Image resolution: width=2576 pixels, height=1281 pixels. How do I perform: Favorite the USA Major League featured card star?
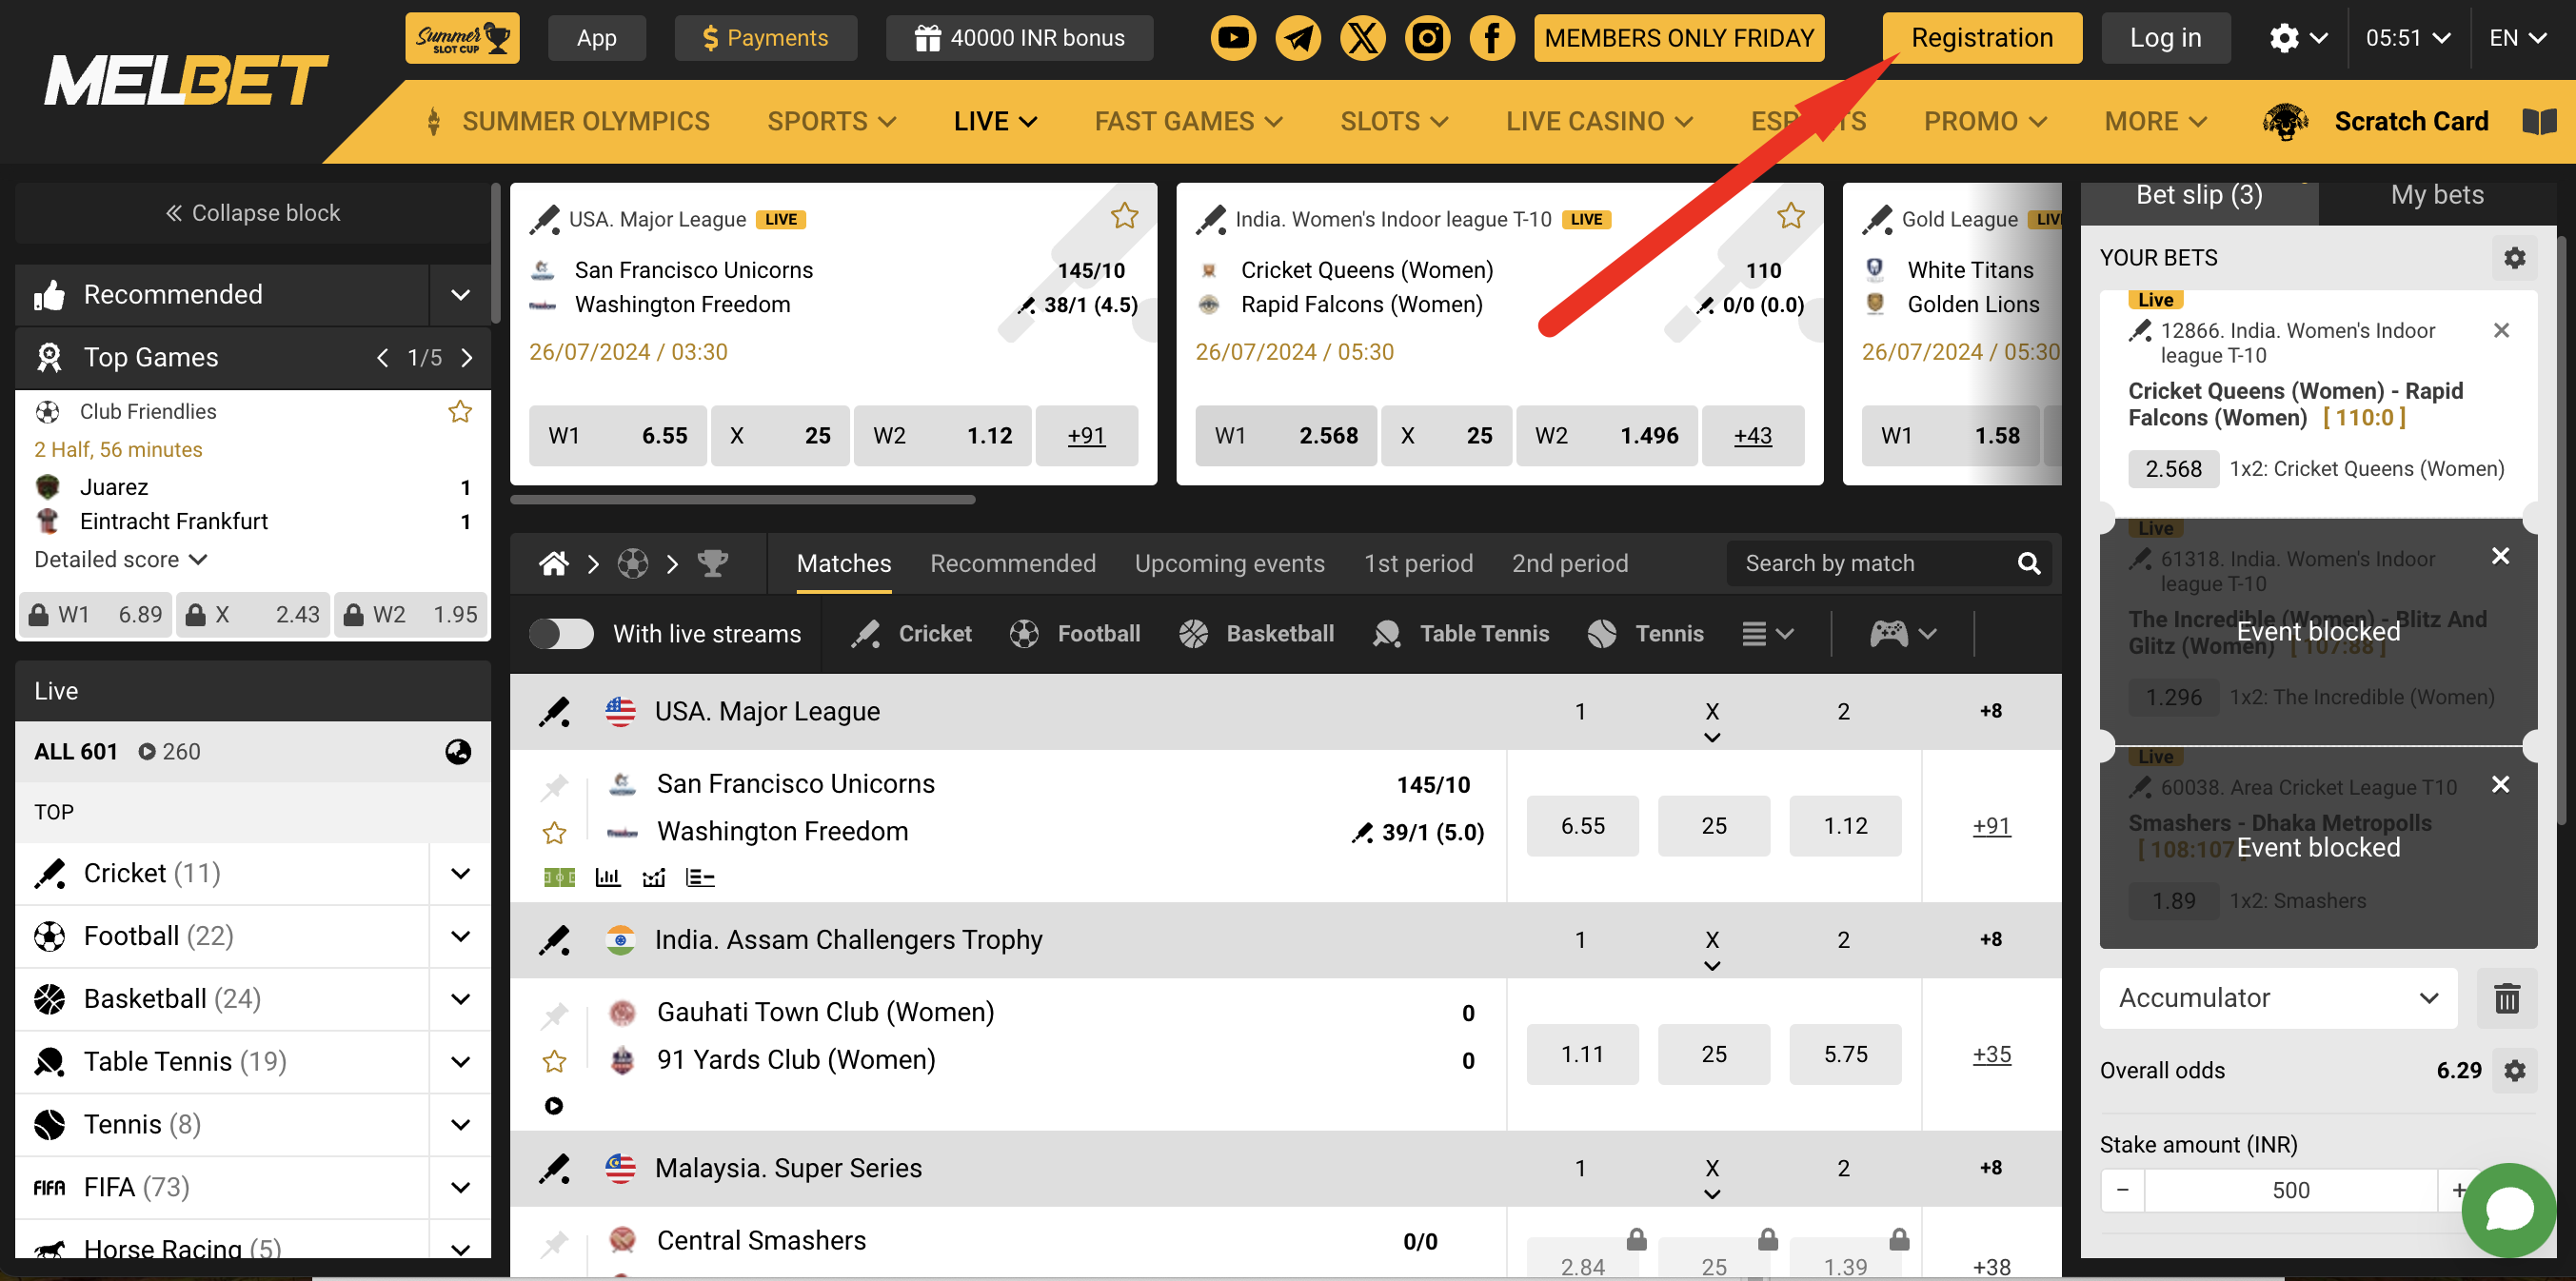tap(1124, 216)
